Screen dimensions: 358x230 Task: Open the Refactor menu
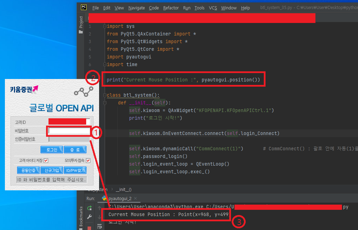coord(171,8)
